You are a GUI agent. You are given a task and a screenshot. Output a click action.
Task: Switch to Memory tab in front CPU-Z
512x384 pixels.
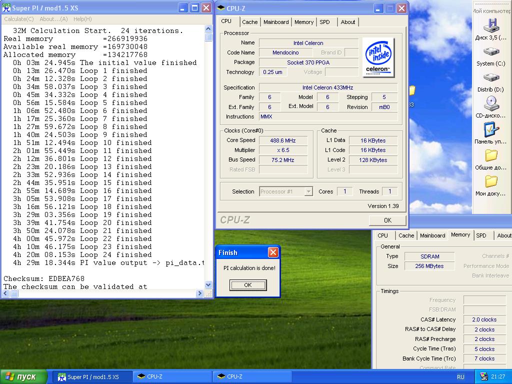coord(303,22)
